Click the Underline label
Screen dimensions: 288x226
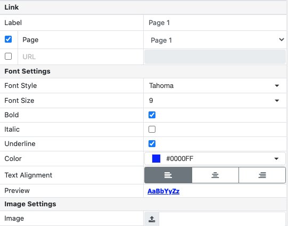click(x=20, y=144)
